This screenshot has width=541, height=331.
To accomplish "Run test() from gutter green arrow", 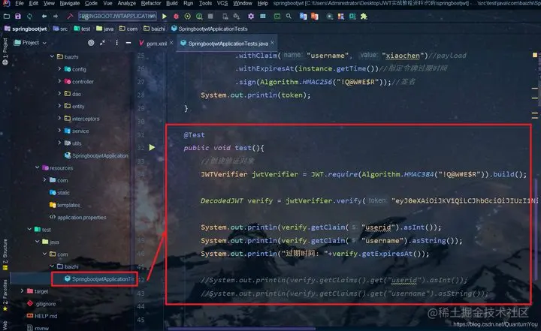I will [x=152, y=148].
